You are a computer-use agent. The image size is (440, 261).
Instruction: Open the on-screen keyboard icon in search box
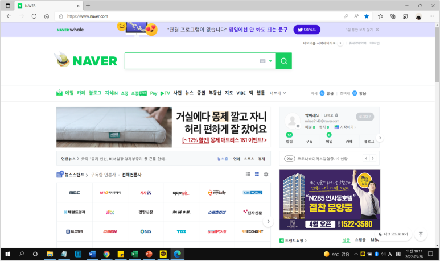click(262, 61)
